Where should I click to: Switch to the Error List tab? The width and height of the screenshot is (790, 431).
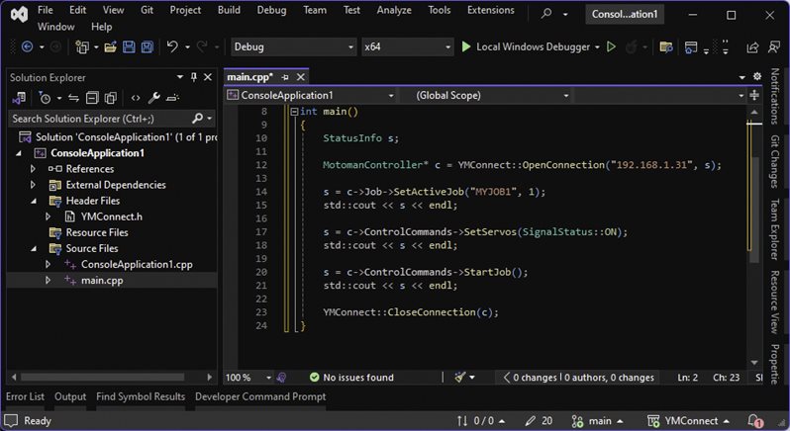click(25, 396)
